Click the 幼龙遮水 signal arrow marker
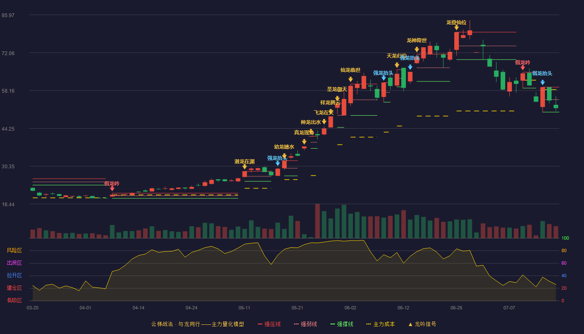Image resolution: width=584 pixels, height=334 pixels. tap(284, 156)
